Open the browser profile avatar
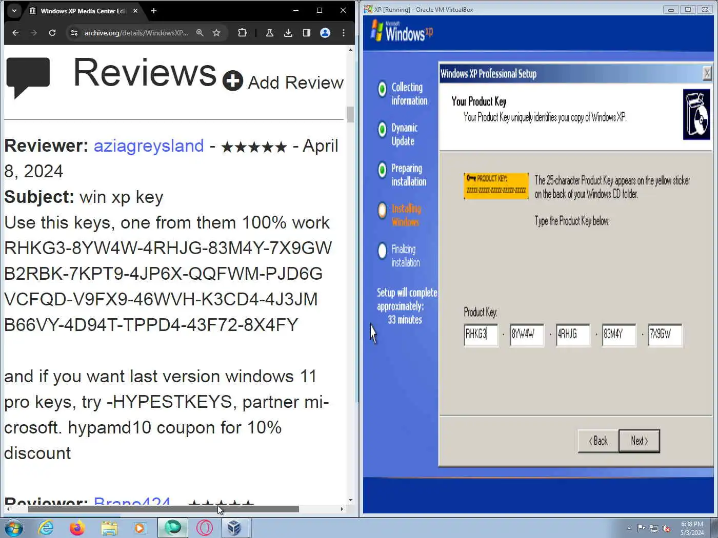Screen dimensions: 718x538 pos(325,33)
